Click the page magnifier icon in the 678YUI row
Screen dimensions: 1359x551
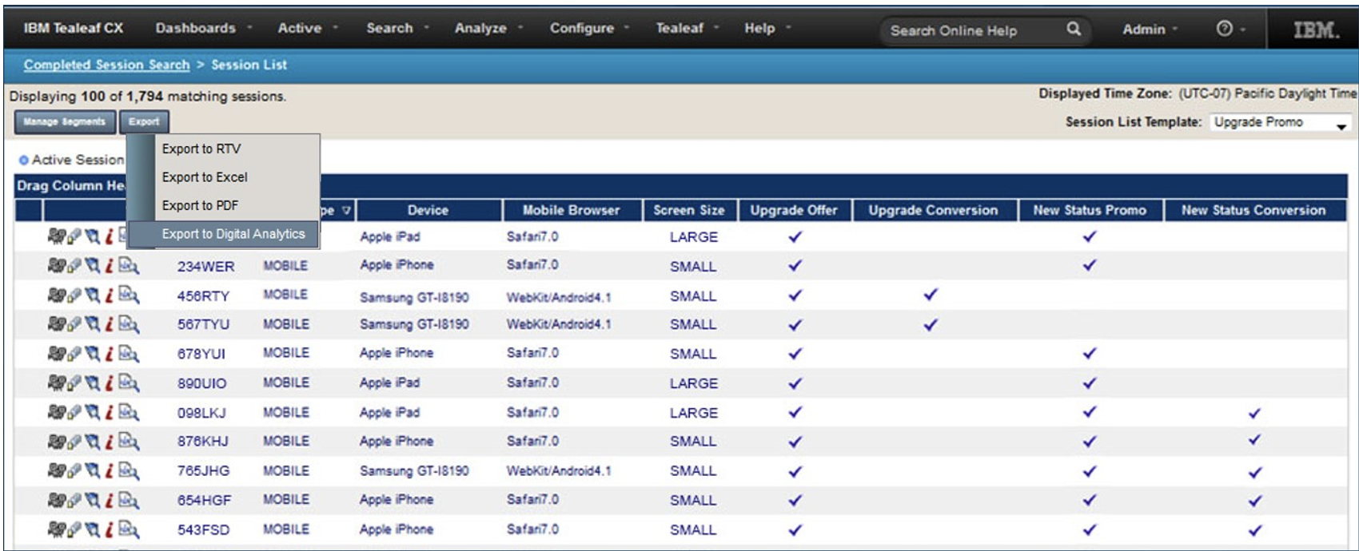pos(128,353)
